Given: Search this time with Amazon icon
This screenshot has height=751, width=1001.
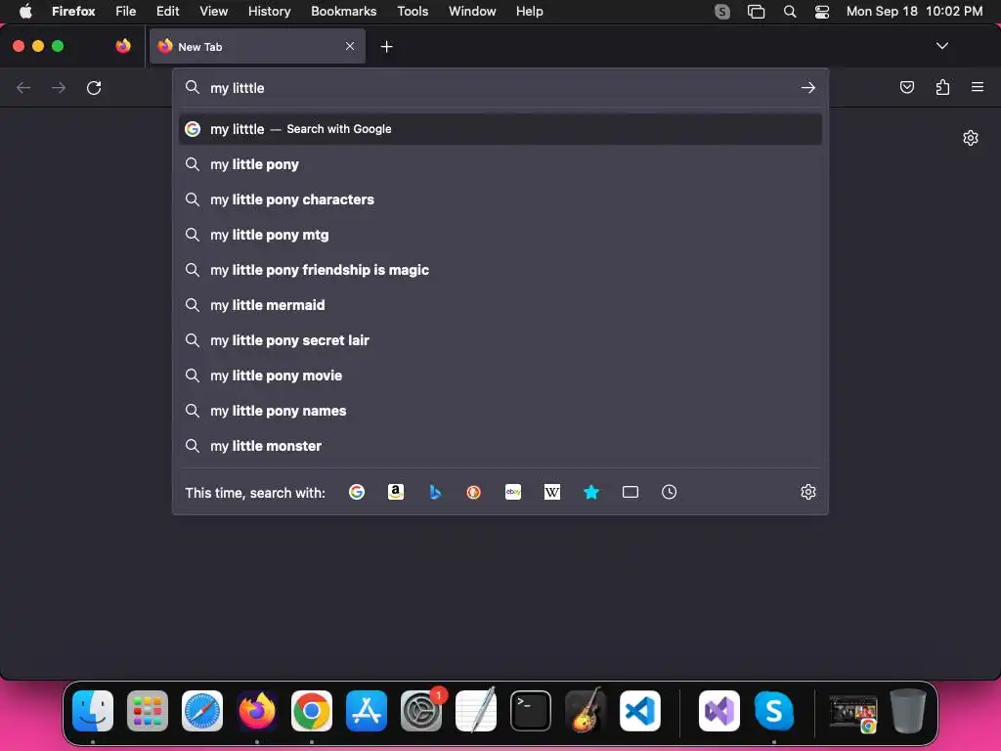Looking at the screenshot, I should point(396,492).
